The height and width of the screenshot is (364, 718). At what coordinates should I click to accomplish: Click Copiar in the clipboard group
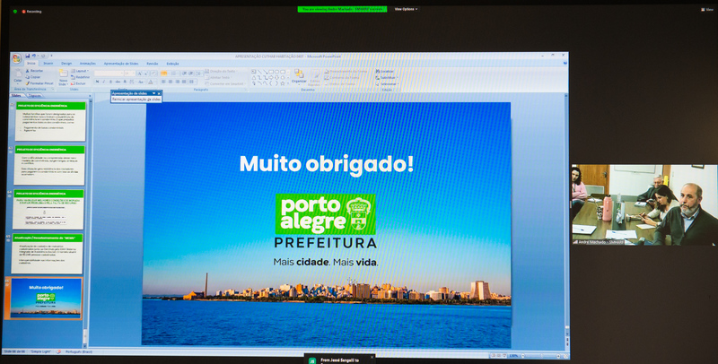pos(33,77)
